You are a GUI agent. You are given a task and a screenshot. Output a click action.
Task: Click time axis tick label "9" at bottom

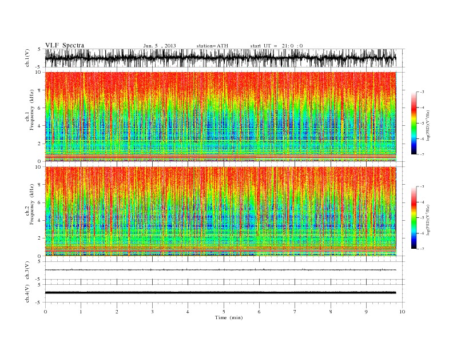click(x=366, y=312)
